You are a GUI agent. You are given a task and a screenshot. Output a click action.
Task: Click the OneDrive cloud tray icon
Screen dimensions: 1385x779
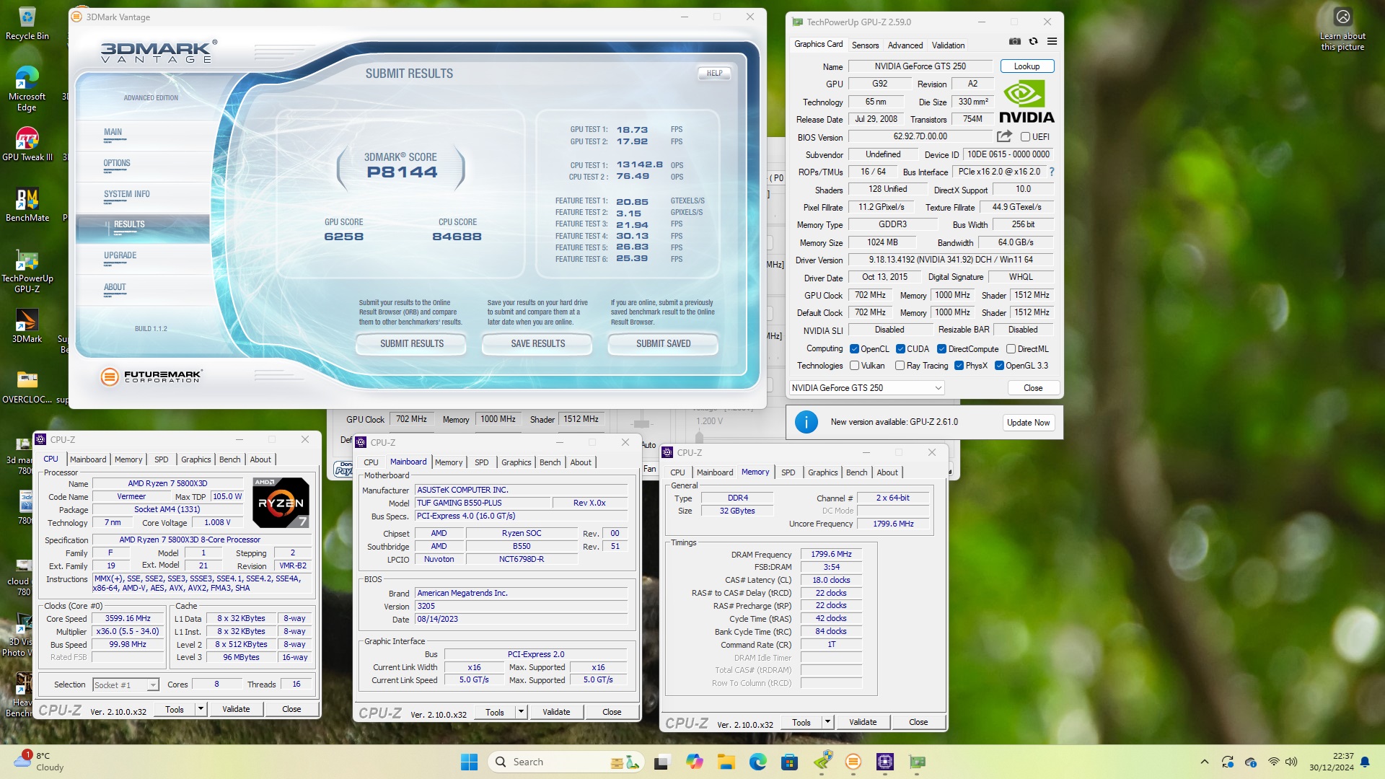(1251, 762)
